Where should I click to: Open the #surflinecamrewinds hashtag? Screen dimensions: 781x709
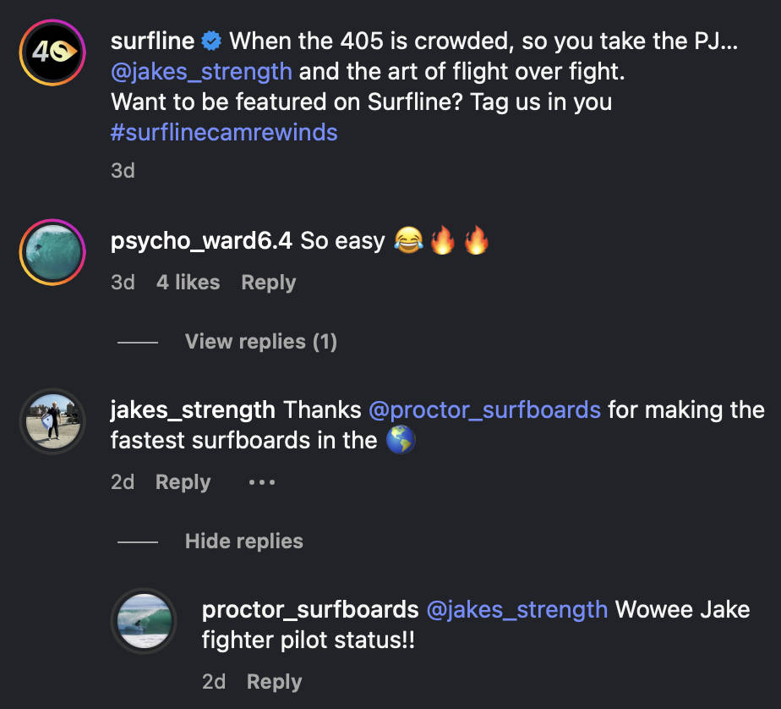(224, 133)
